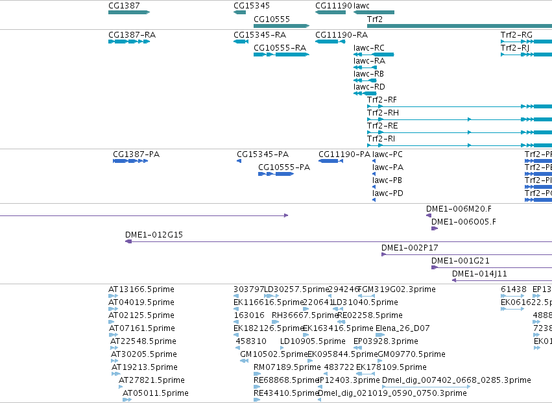Select EST RE02258.5prime
This screenshot has width=552, height=403.
[x=370, y=315]
